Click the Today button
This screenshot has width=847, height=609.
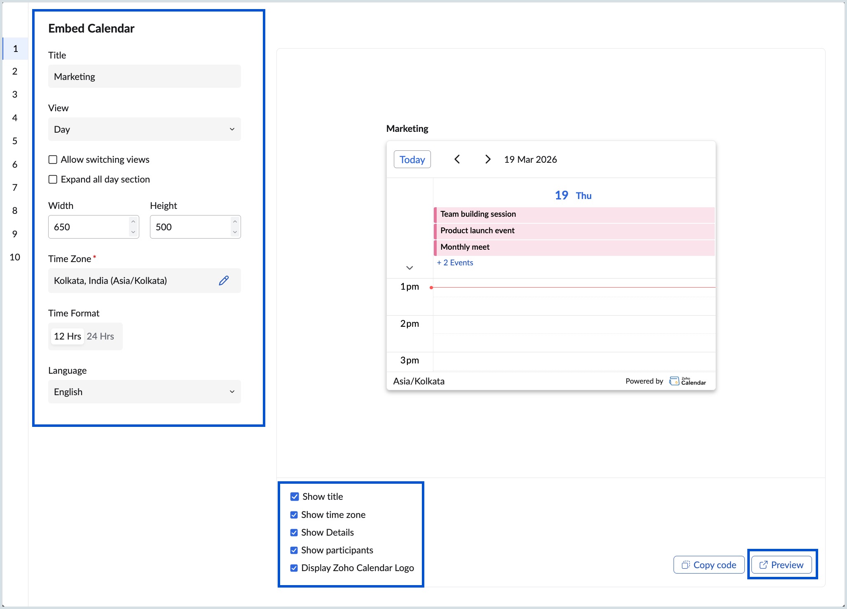pyautogui.click(x=412, y=159)
